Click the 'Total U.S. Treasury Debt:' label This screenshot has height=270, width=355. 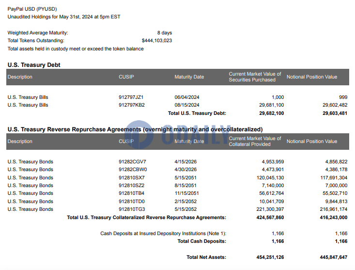[197, 113]
